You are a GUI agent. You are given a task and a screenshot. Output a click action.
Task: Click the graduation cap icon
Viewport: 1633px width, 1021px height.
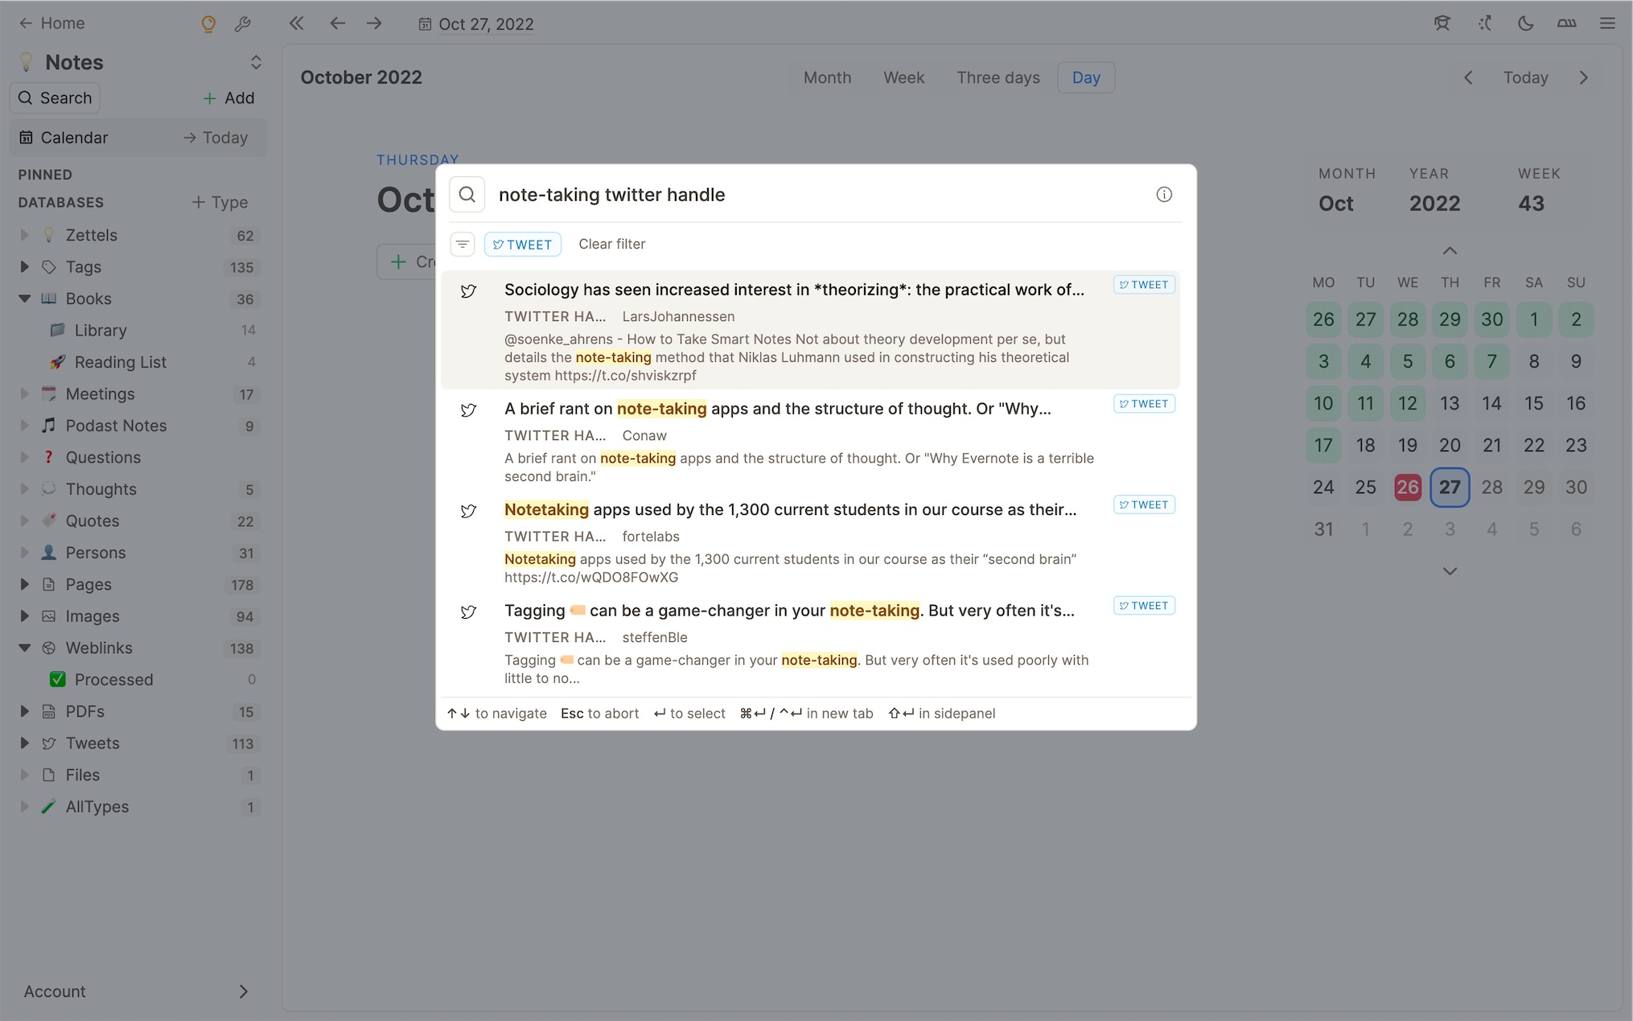pyautogui.click(x=1442, y=23)
